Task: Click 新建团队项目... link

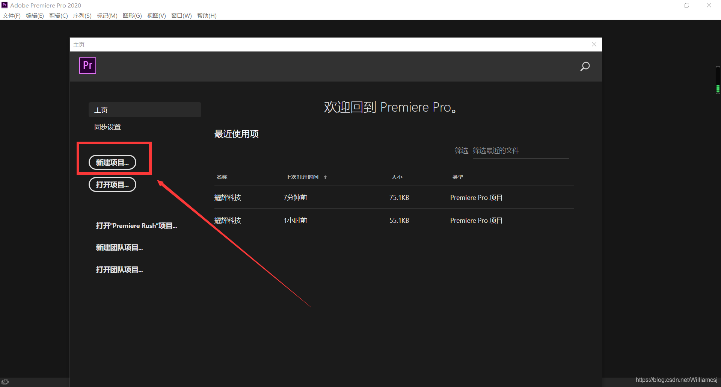Action: [x=119, y=248]
